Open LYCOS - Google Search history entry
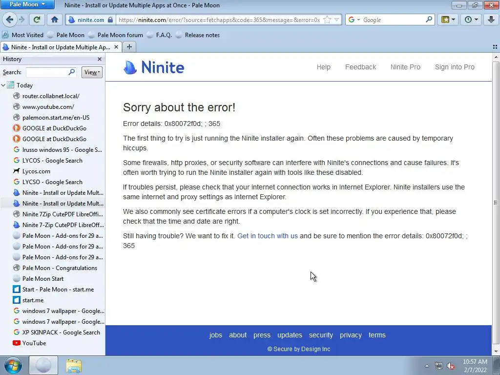 (52, 161)
